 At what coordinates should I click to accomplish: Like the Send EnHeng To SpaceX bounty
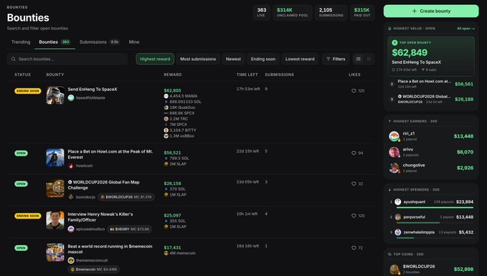pos(354,91)
